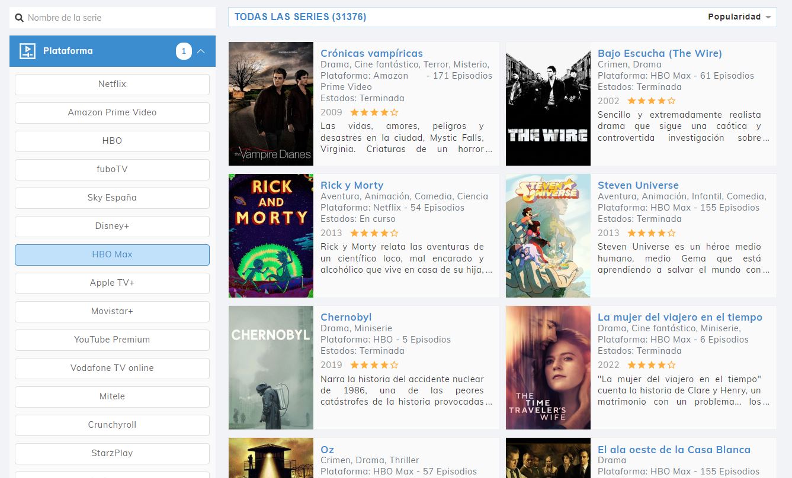
Task: Click the active filter count badge
Action: pyautogui.click(x=184, y=51)
